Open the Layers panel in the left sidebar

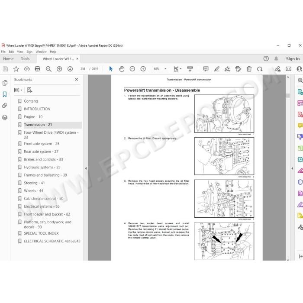5,117
